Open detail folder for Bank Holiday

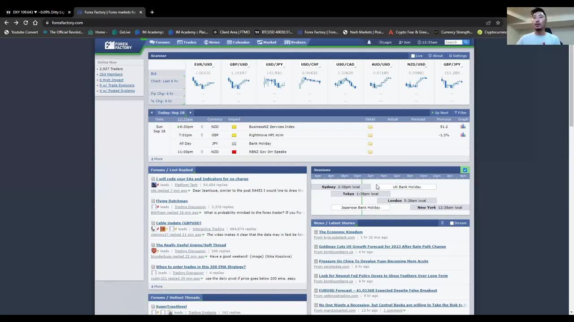coord(370,144)
